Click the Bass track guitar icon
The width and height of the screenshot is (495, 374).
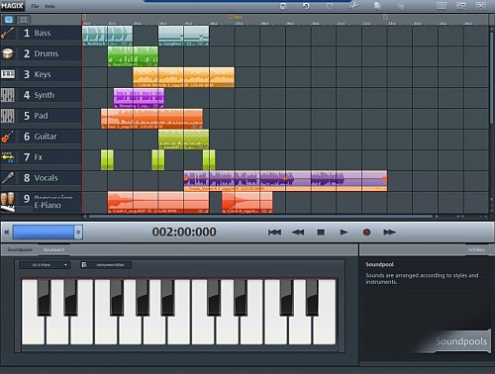[x=7, y=33]
